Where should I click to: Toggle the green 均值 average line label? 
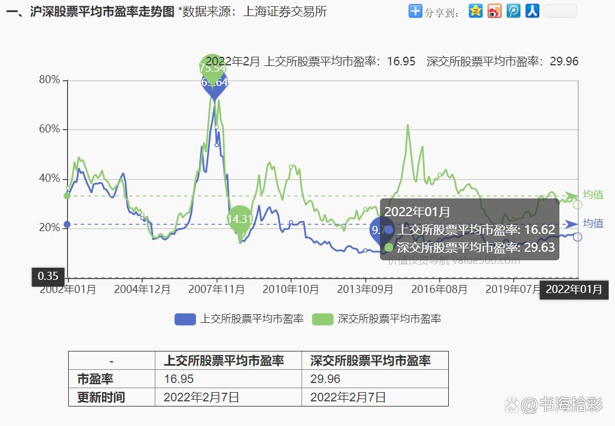[592, 195]
